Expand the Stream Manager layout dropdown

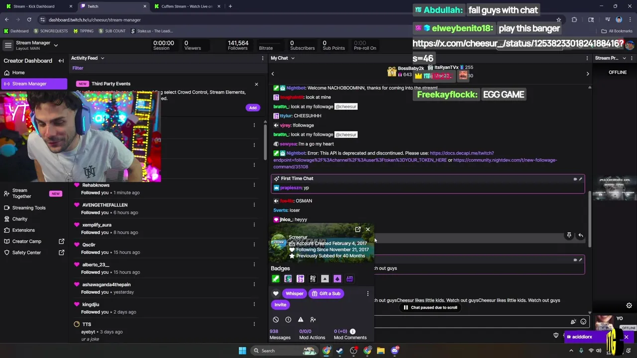(x=56, y=45)
